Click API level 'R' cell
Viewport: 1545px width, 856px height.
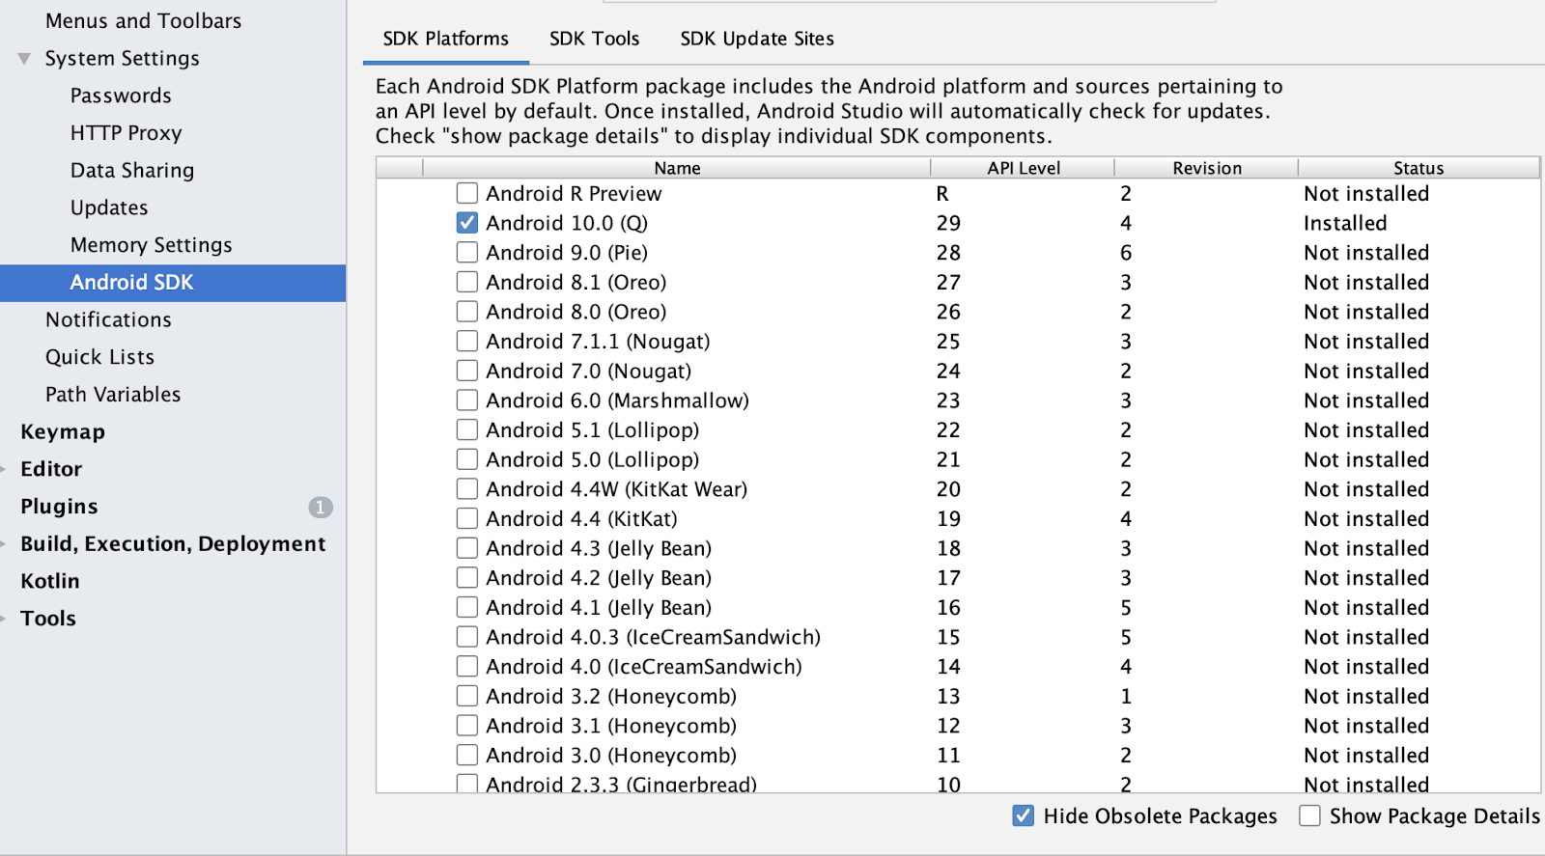(x=942, y=194)
